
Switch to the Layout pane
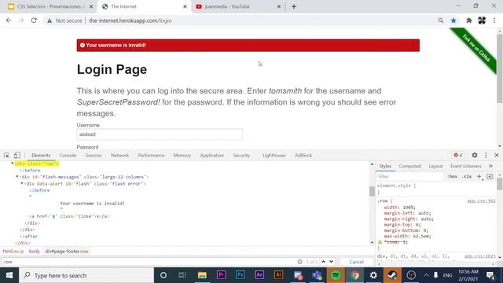[x=435, y=166]
